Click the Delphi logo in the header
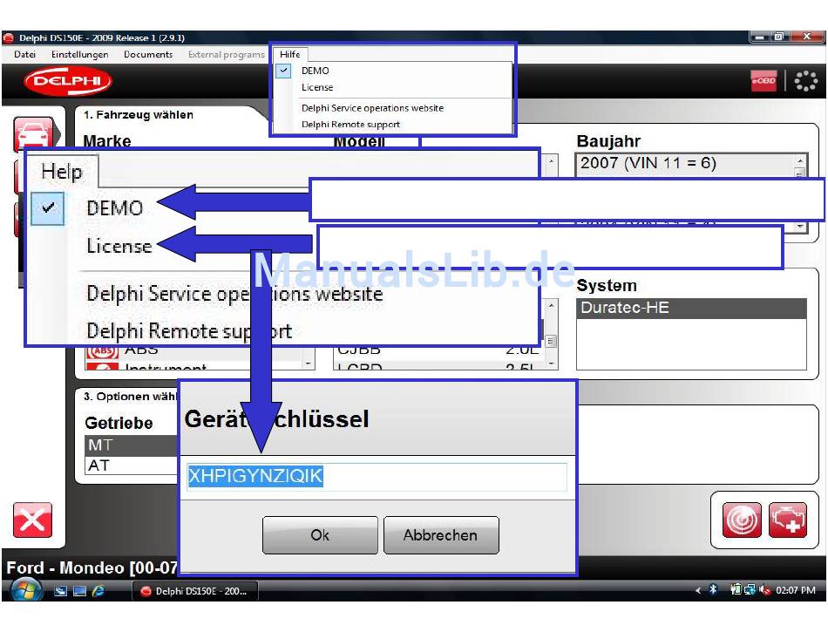 (x=68, y=81)
